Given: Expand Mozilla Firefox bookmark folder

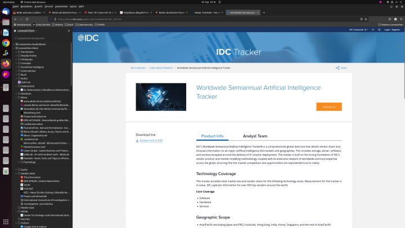Looking at the screenshot, I should (x=16, y=56).
